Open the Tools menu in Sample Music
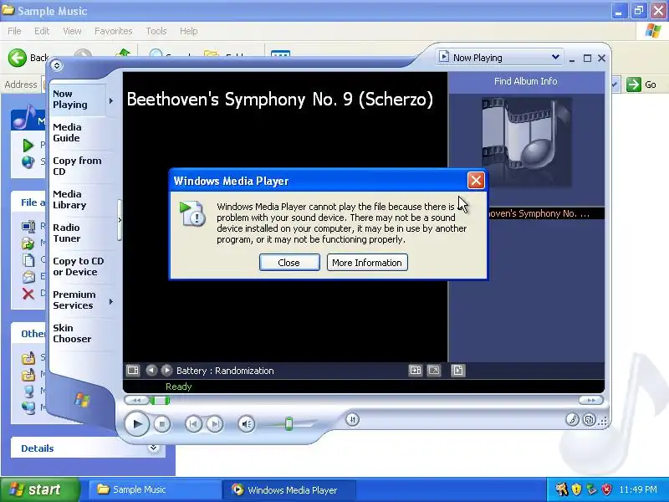669x502 pixels. (x=156, y=31)
